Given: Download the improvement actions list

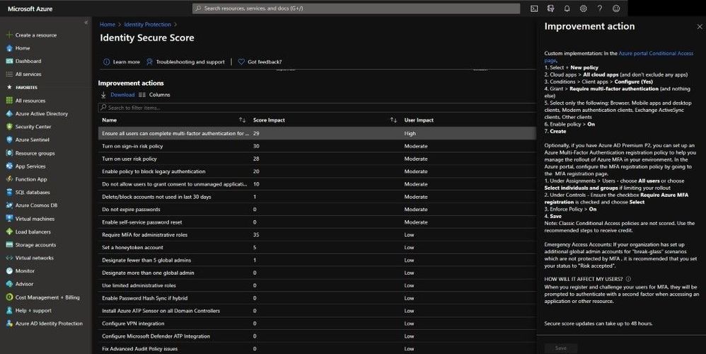Looking at the screenshot, I should 117,95.
